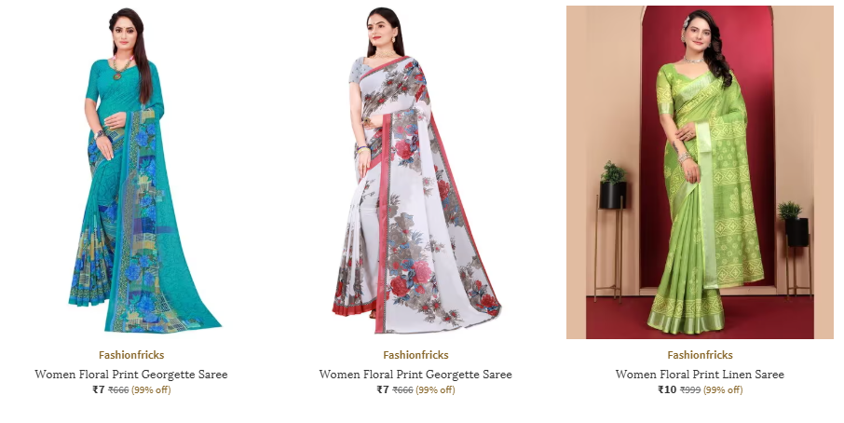Click Fashionfricks brand under the white floral saree
Viewport: 844px width, 423px height.
click(415, 355)
